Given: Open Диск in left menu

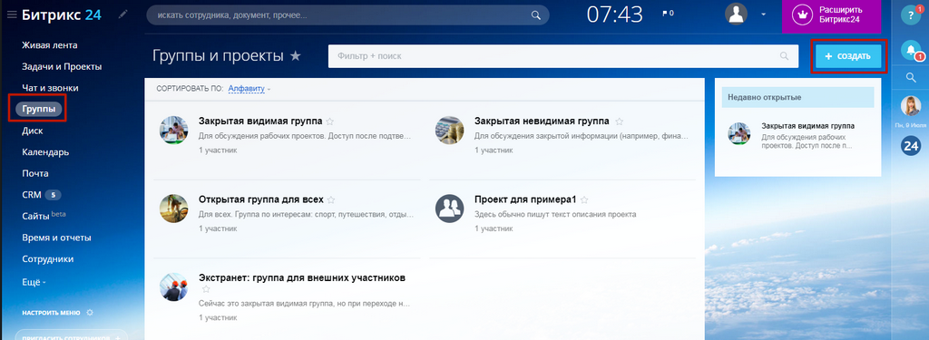Looking at the screenshot, I should click(x=34, y=131).
